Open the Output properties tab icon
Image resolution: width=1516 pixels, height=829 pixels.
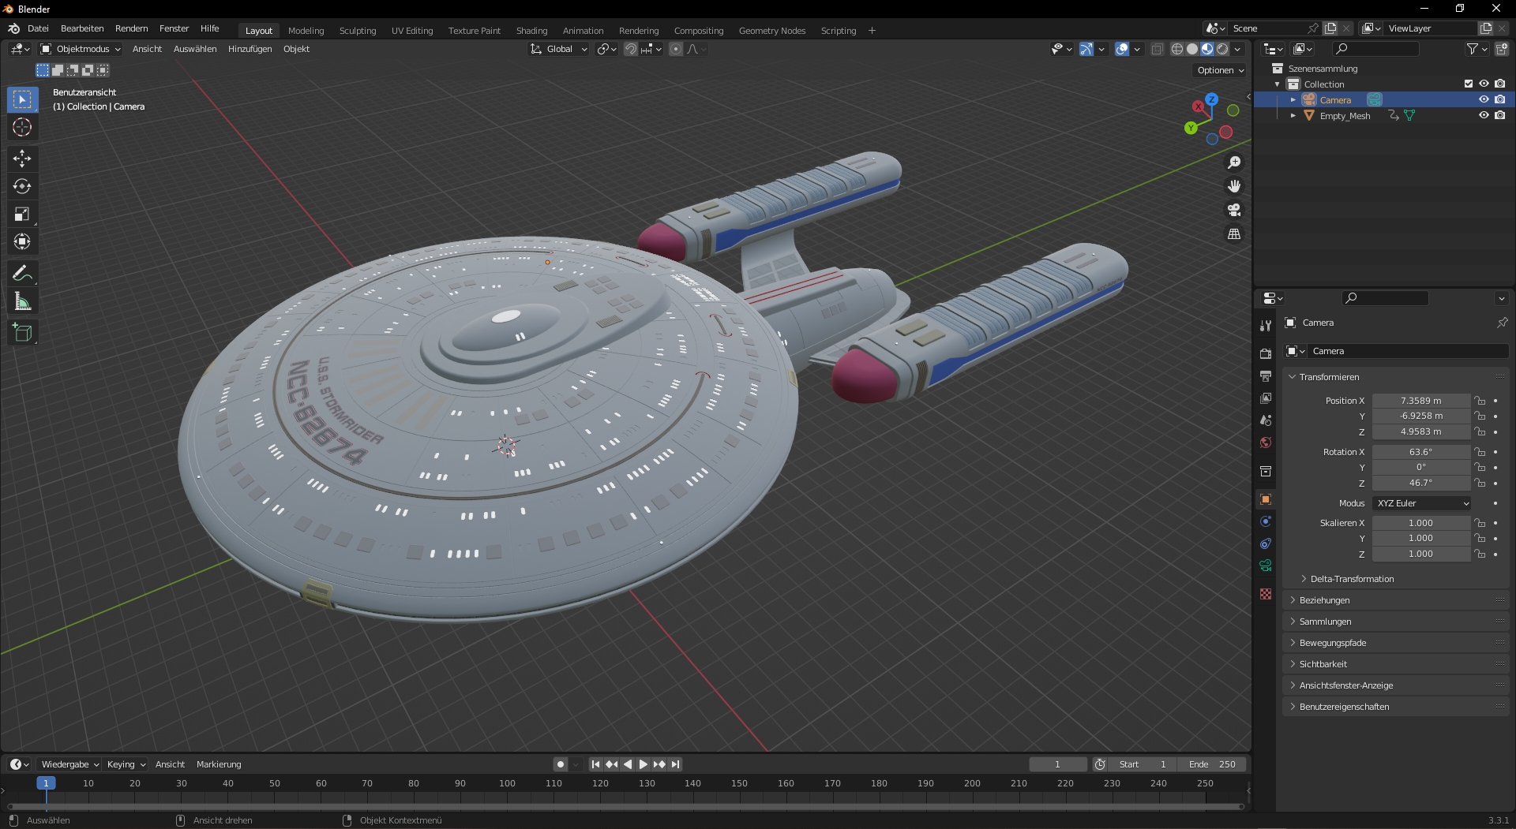point(1266,376)
